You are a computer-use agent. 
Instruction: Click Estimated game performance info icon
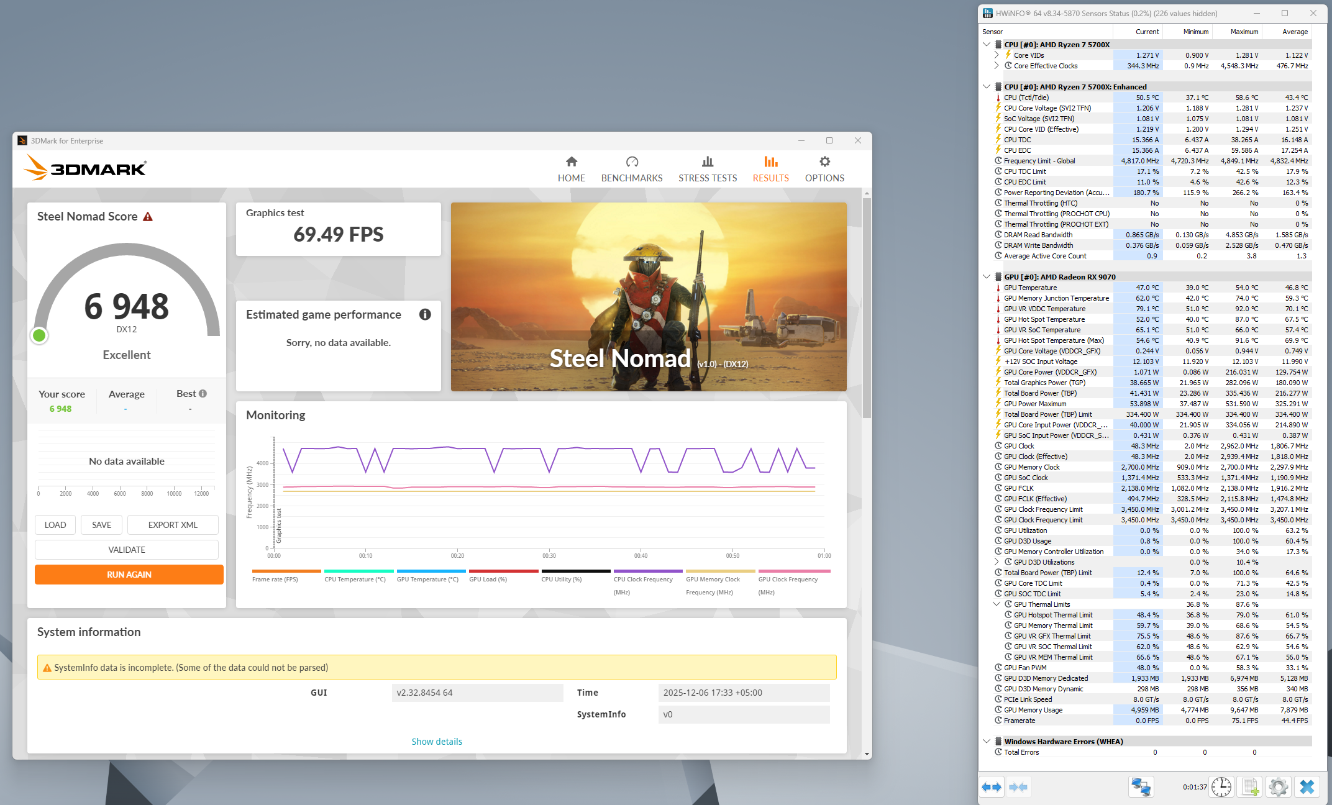(x=425, y=314)
